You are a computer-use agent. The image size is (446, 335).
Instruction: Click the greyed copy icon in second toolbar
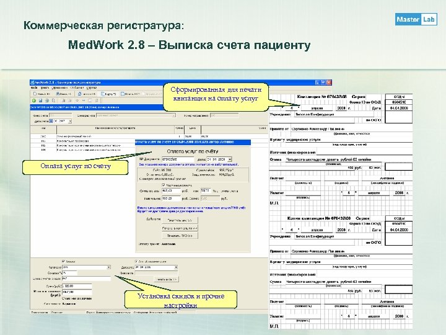63,100
